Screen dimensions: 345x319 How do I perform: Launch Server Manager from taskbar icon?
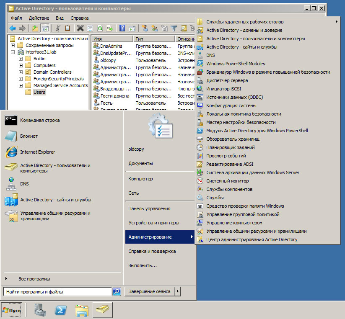coord(40,310)
